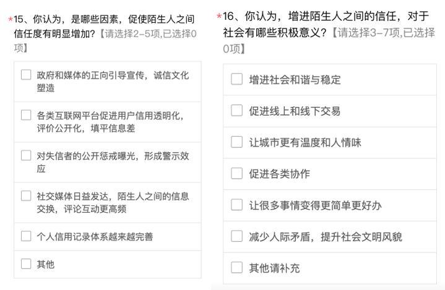Tick the 各类互联网平台促进用户信用透明化 checkbox
This screenshot has height=290, width=445.
click(x=26, y=115)
